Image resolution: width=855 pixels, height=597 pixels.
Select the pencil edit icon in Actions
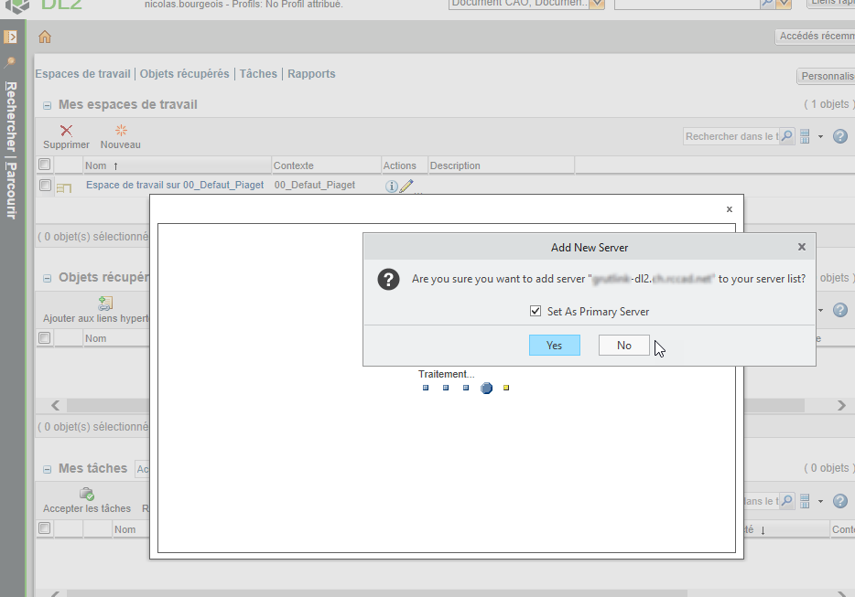[406, 186]
